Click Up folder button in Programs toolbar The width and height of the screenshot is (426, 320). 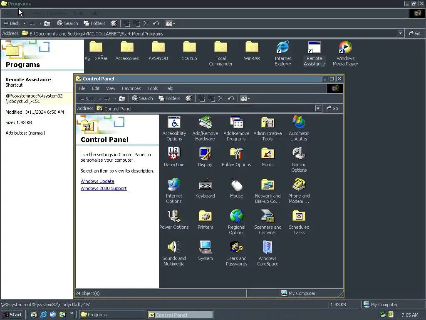pos(47,23)
